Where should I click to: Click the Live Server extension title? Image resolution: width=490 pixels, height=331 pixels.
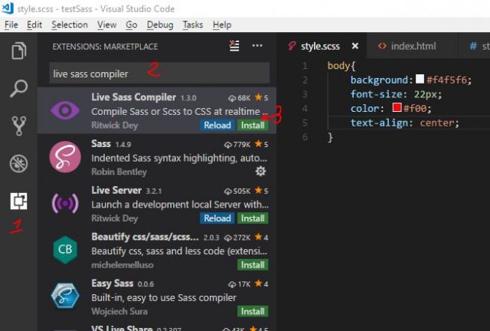[x=116, y=190]
